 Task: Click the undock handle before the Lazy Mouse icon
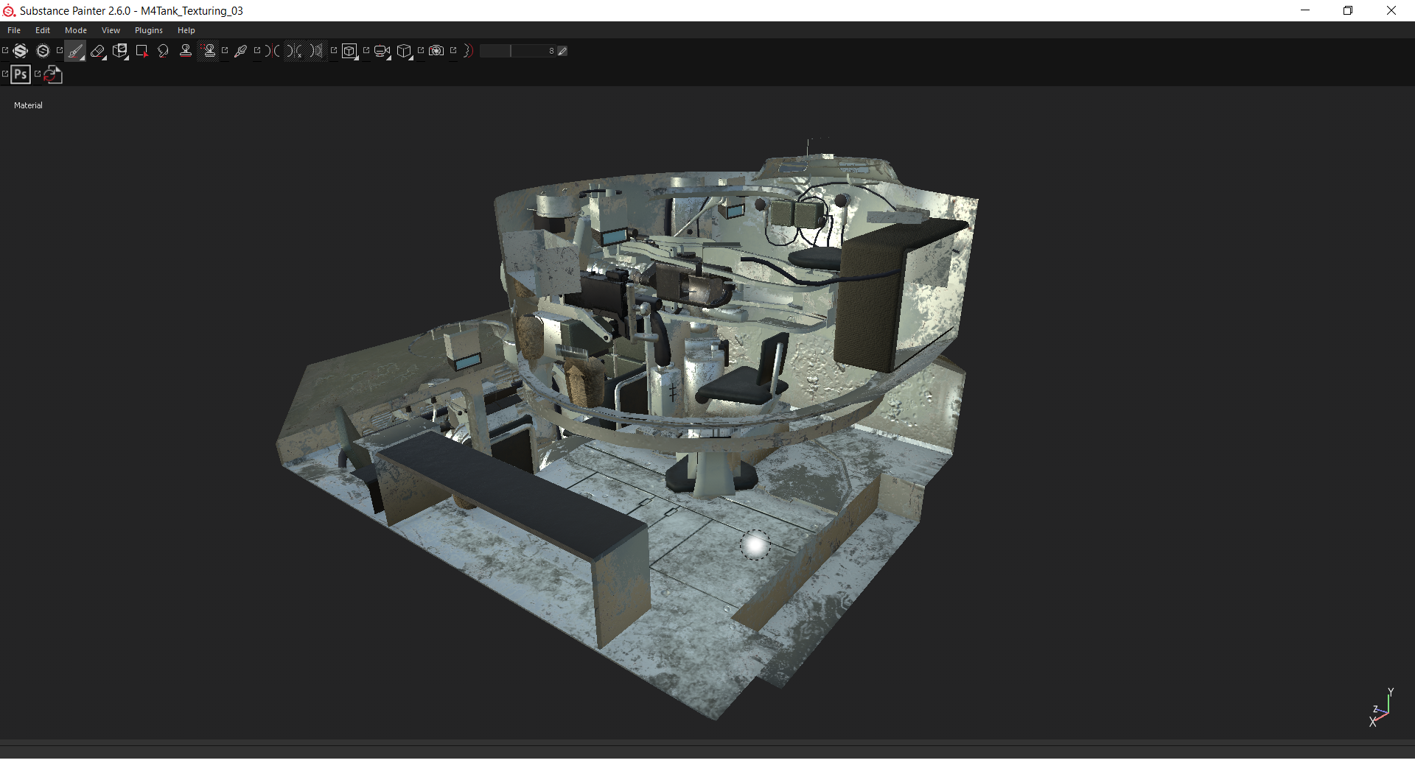pyautogui.click(x=453, y=50)
